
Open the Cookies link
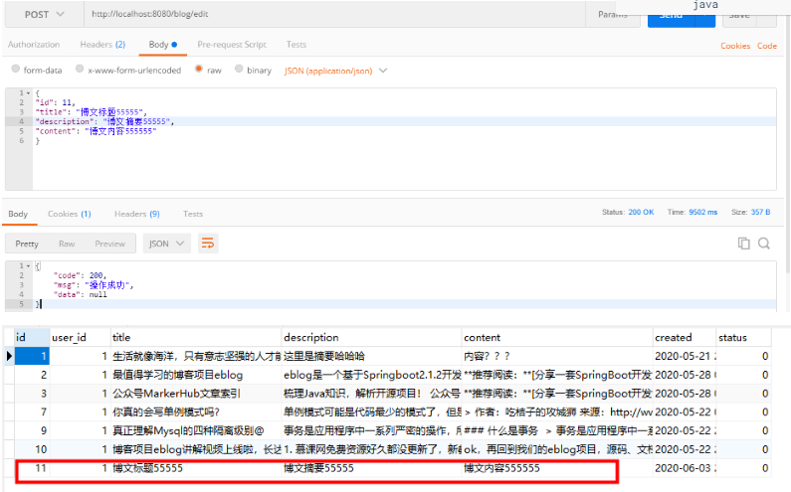735,46
